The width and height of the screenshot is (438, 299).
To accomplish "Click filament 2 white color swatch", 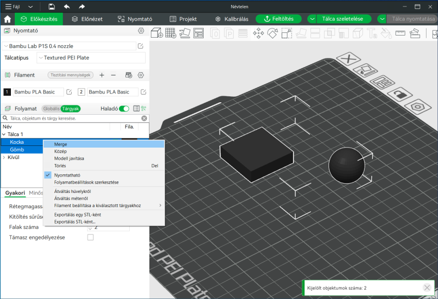I will [x=81, y=92].
